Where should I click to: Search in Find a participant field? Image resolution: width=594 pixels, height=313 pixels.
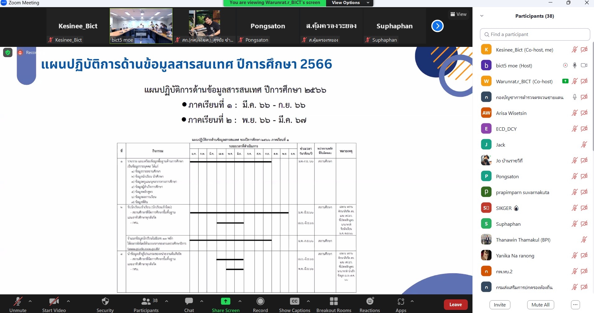click(x=535, y=34)
